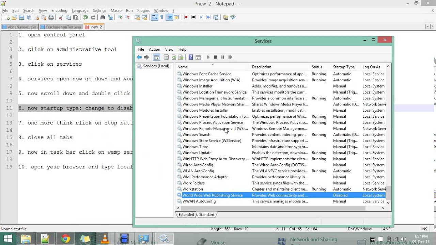Viewport: 436px width, 245px height.
Task: Select Windows Update service row
Action: coord(281,153)
